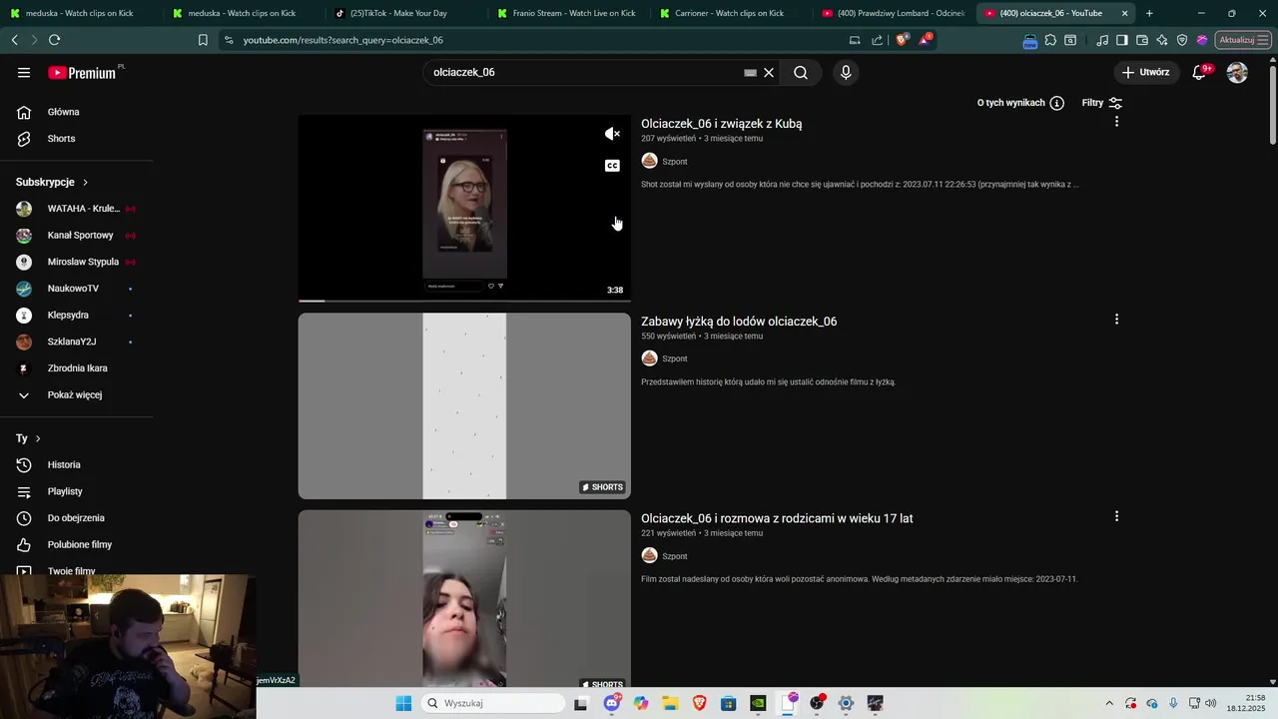Click the Aktualizuj update button

coord(1243,40)
